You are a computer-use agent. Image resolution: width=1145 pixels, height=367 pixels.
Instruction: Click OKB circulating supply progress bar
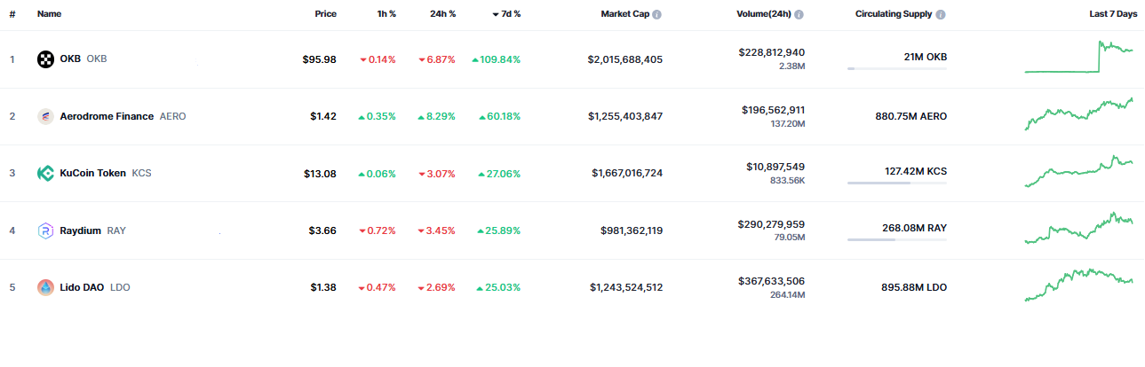click(x=897, y=68)
